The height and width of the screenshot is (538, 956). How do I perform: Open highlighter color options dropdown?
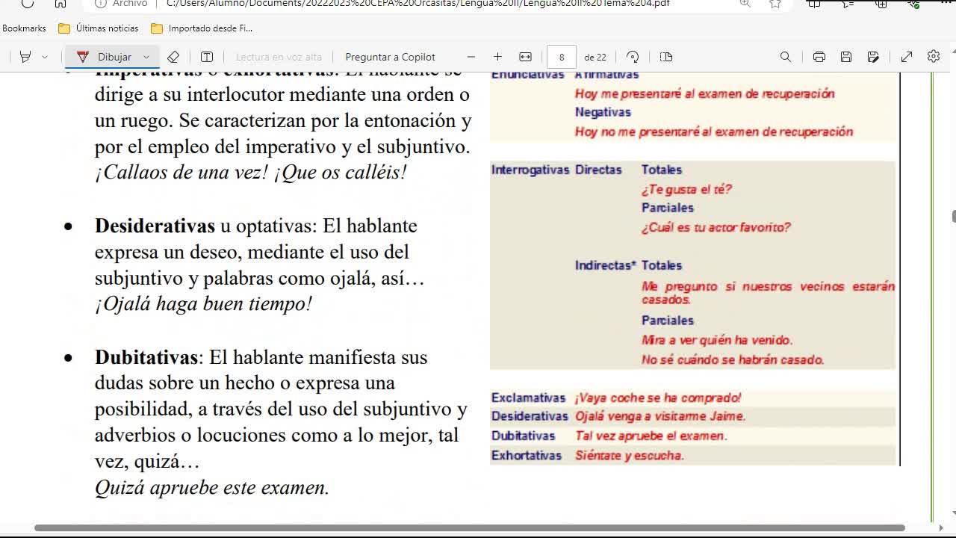click(x=45, y=57)
